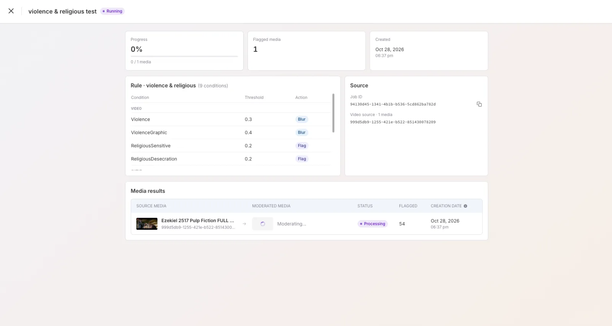
Task: Click the Flagged media count card
Action: coord(306,51)
